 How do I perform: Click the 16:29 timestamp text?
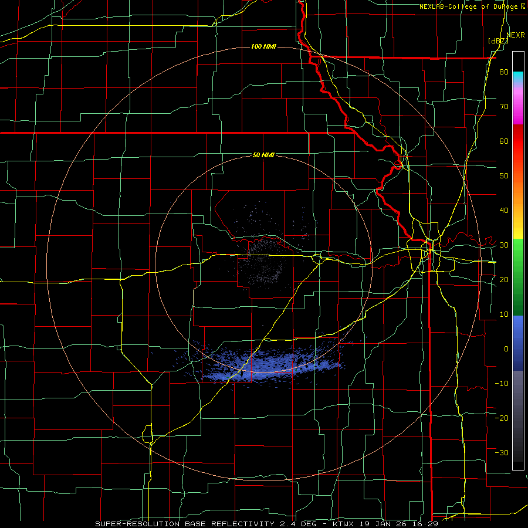click(x=425, y=524)
